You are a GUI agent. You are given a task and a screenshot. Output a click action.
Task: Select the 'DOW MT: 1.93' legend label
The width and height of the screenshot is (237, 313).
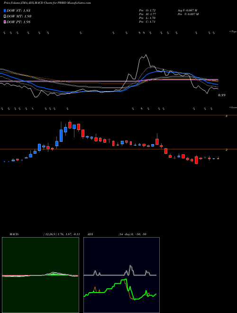click(19, 17)
